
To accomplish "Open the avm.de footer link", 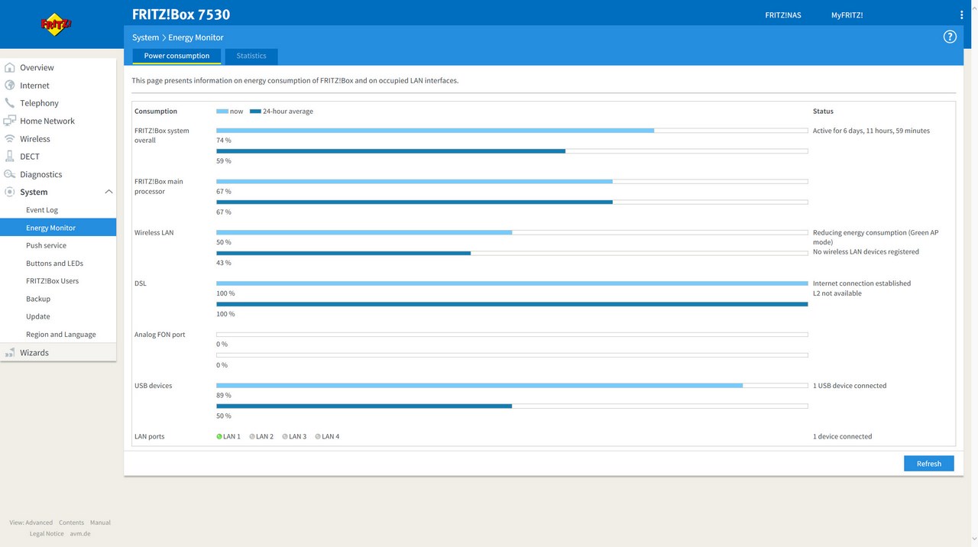I will 80,534.
